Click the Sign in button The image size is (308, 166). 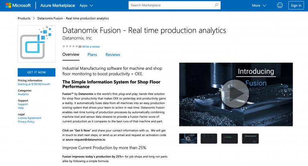point(296,6)
